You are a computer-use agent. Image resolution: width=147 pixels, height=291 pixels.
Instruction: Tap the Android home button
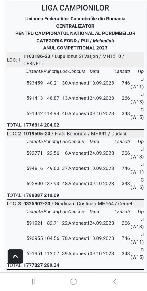[73, 282]
